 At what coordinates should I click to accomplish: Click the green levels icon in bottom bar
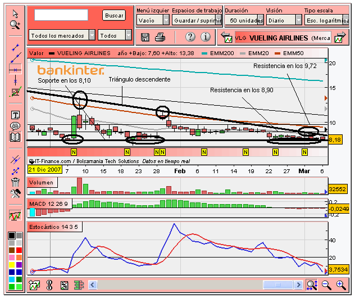(x=79, y=285)
